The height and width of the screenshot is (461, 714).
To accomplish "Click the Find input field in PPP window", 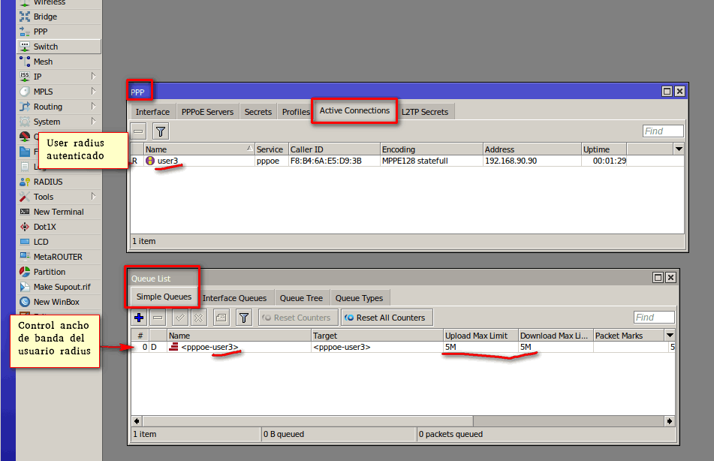I will tap(662, 130).
